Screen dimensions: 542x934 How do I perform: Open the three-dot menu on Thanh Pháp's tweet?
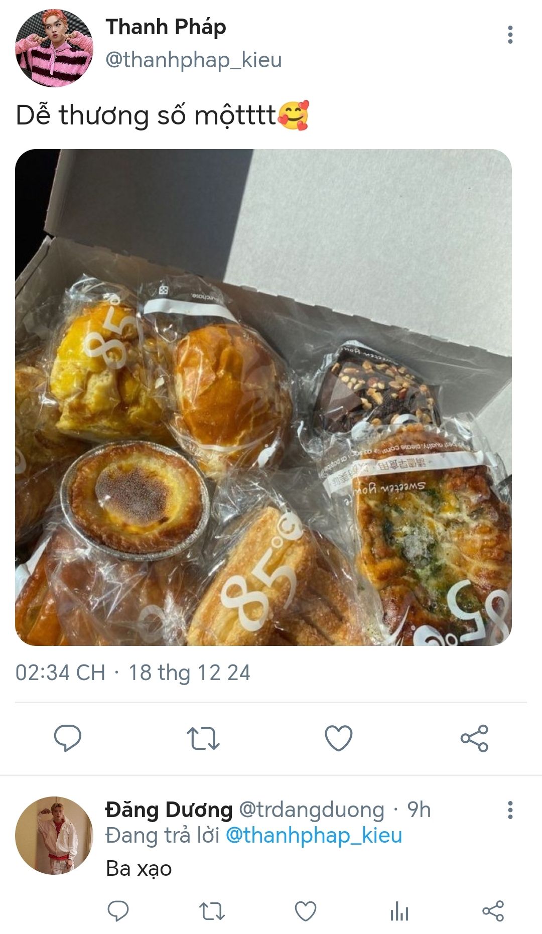point(510,35)
